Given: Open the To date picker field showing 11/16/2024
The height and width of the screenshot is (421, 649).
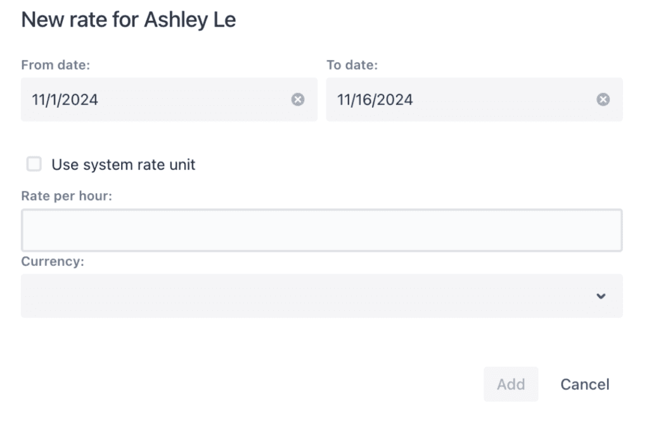Looking at the screenshot, I should click(x=474, y=99).
